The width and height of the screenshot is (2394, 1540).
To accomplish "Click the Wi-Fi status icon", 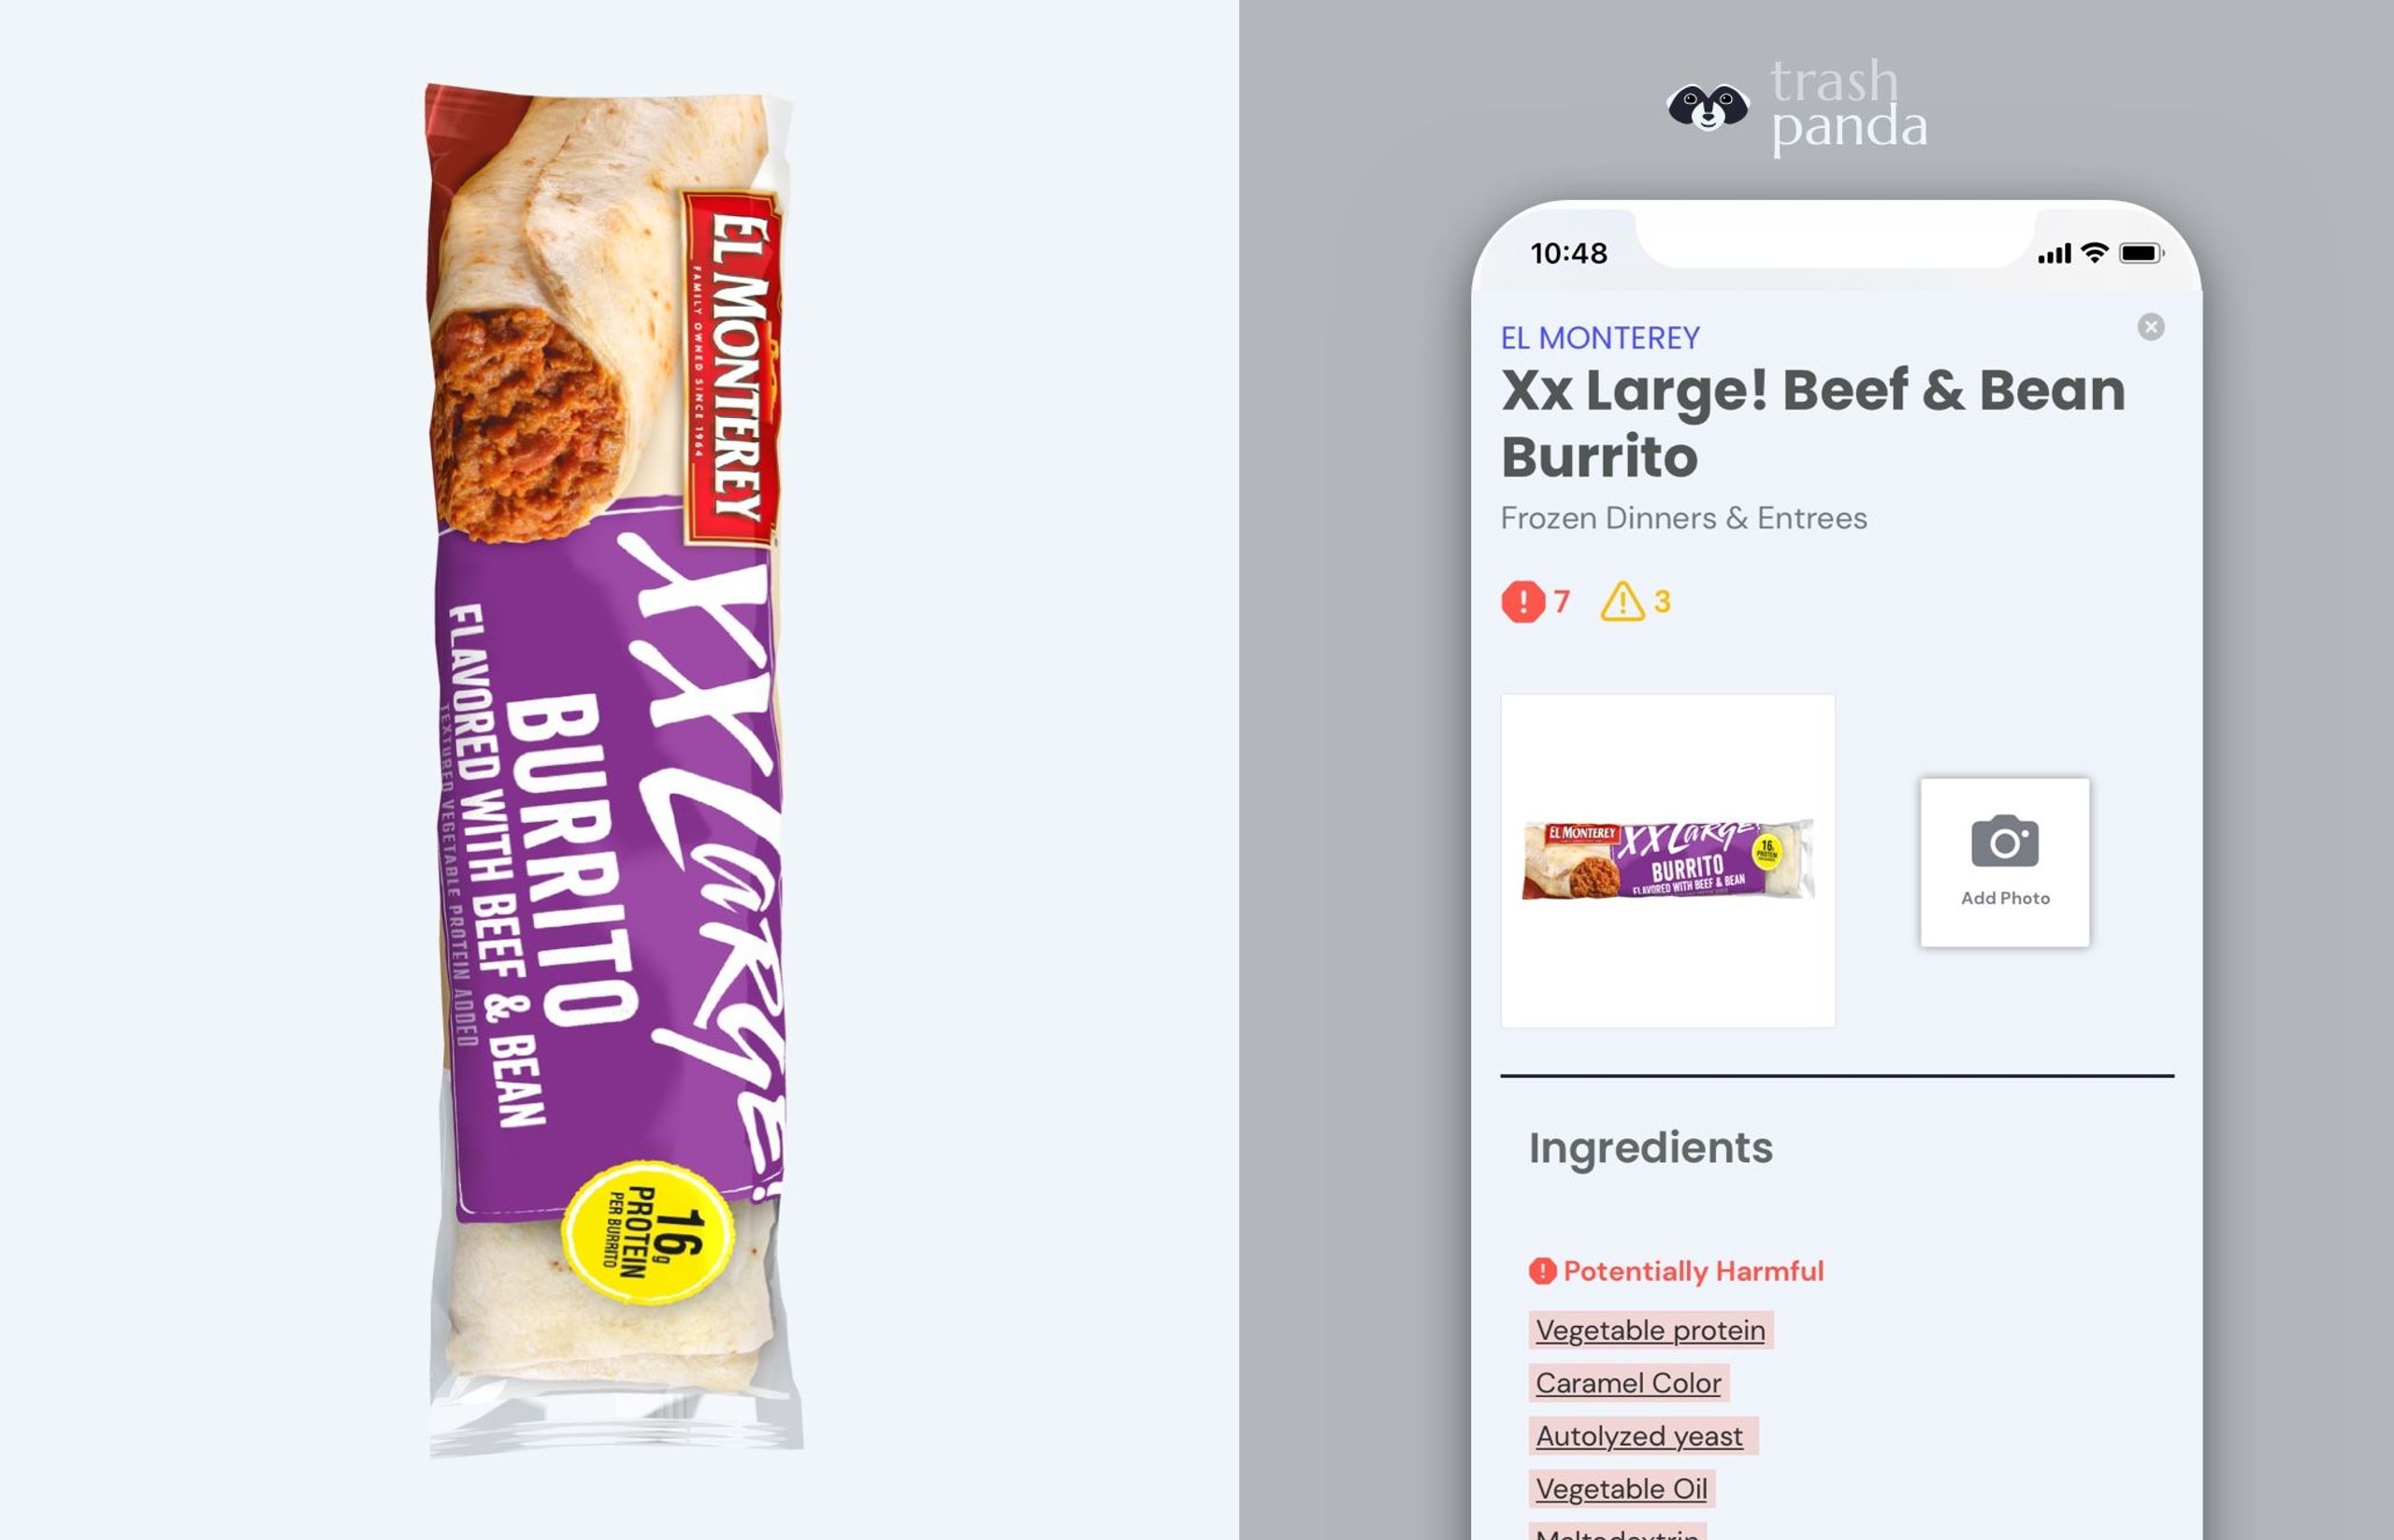I will coord(2094,253).
